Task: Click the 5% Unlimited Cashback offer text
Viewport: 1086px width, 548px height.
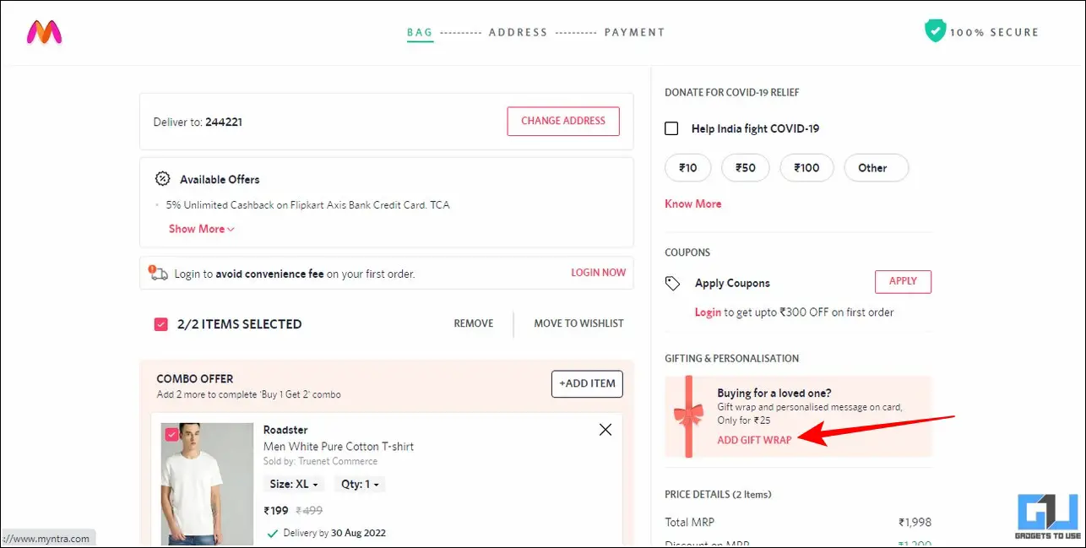Action: click(308, 204)
